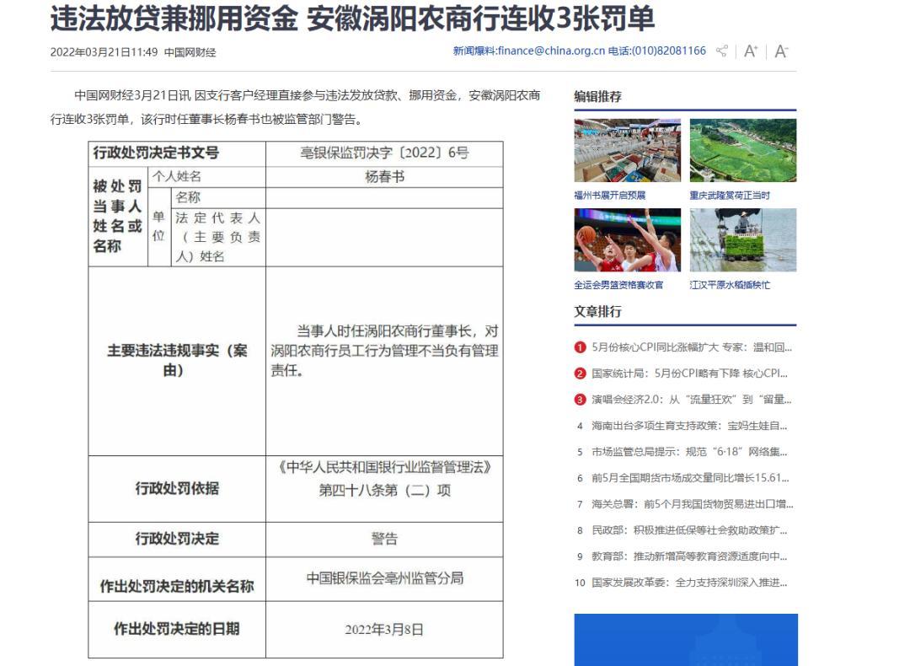Click the penalty decision cell 警告
The height and width of the screenshot is (666, 910).
[384, 540]
